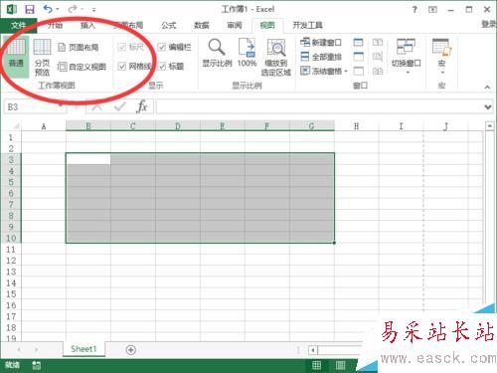Click the fx insert function icon

tap(142, 106)
